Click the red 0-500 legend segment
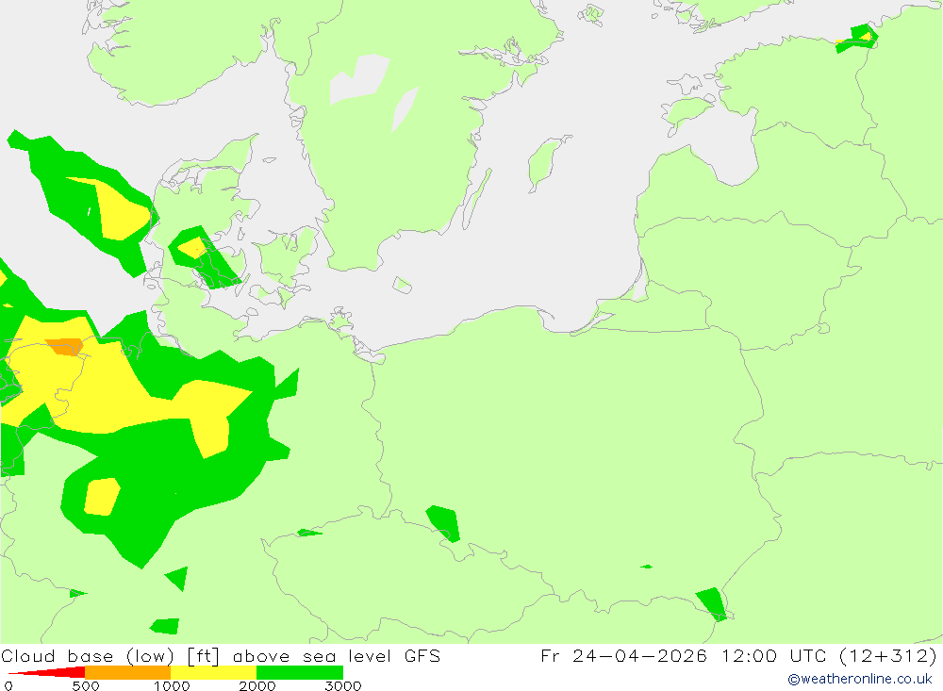Image resolution: width=943 pixels, height=691 pixels. (46, 672)
